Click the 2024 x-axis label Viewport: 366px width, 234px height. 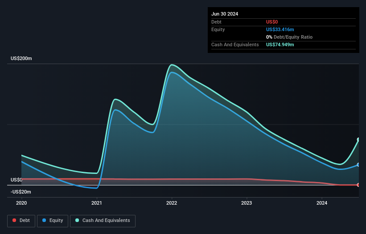tap(322, 203)
